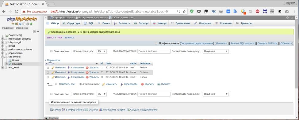Click Создать PHP-код link

click(267, 43)
